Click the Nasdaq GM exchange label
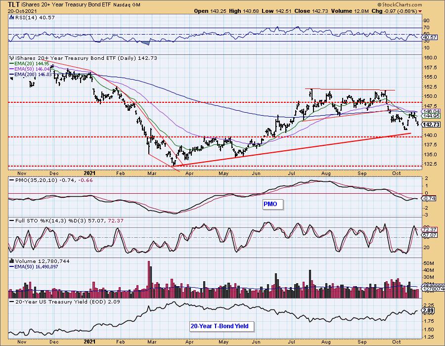 (127, 5)
